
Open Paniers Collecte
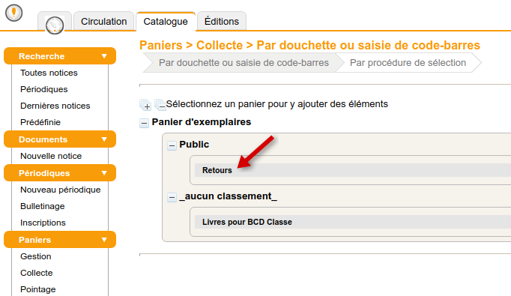37,273
